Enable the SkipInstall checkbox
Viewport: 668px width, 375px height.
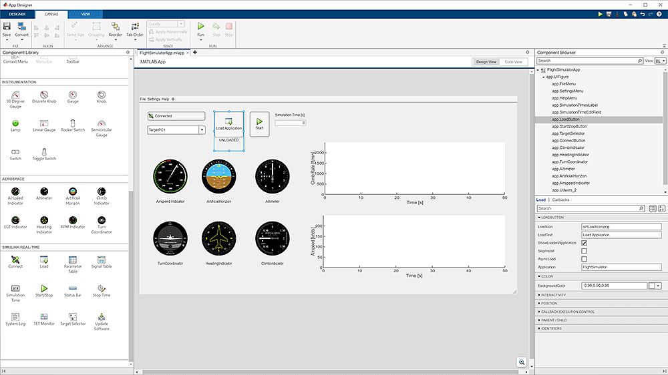click(x=584, y=251)
